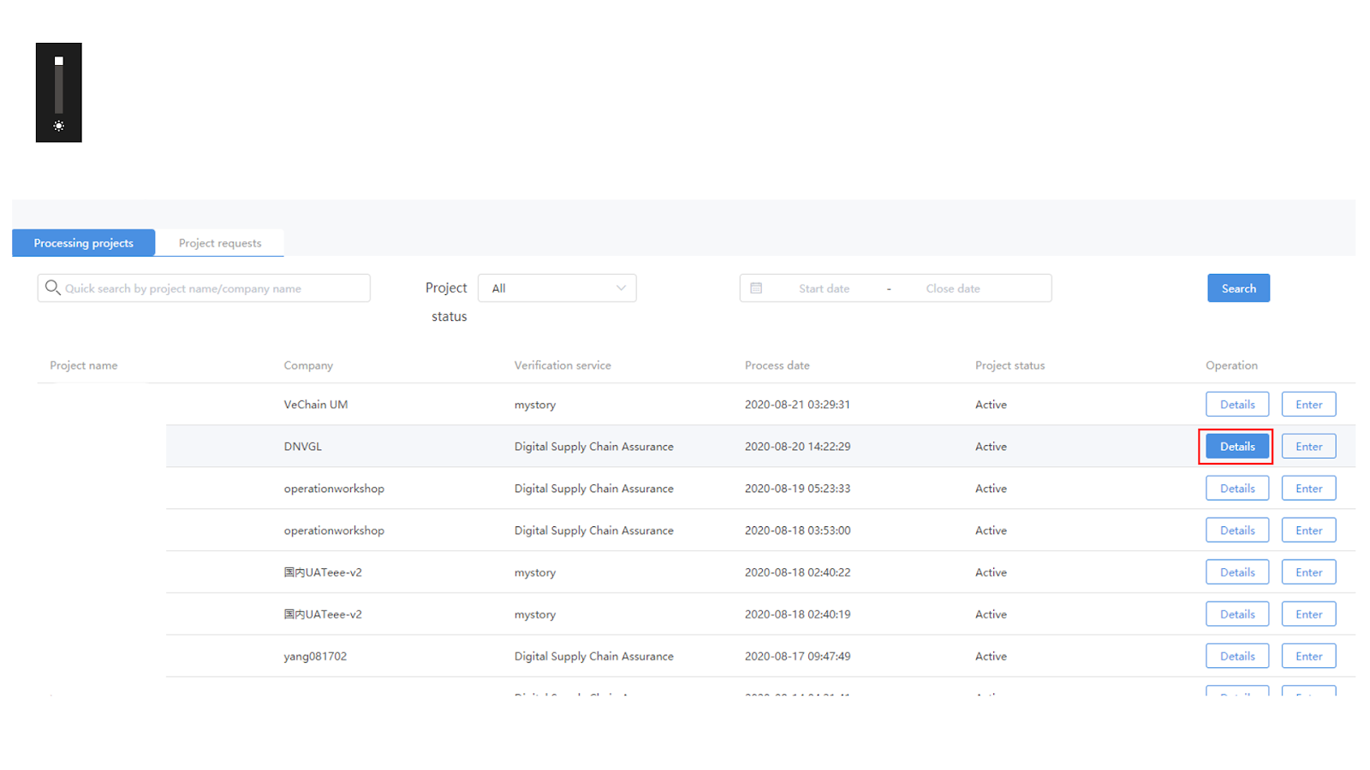The height and width of the screenshot is (770, 1370).
Task: Click Enter for 02:40:22 mystory row
Action: coord(1308,572)
